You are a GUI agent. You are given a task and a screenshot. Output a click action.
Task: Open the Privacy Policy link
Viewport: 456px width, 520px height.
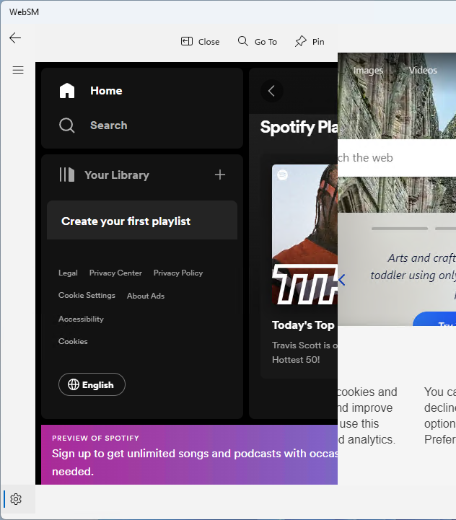178,273
